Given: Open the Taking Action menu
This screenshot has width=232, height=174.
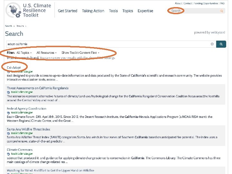Looking at the screenshot, I should 93,11.
